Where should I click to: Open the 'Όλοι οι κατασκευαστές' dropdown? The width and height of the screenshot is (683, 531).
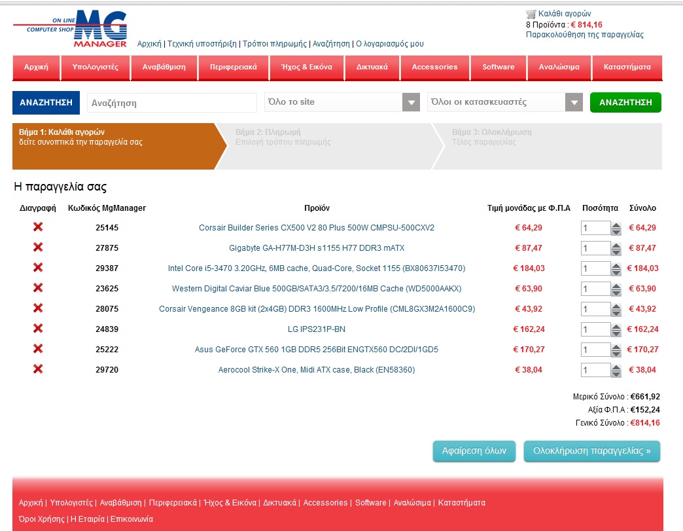[505, 102]
